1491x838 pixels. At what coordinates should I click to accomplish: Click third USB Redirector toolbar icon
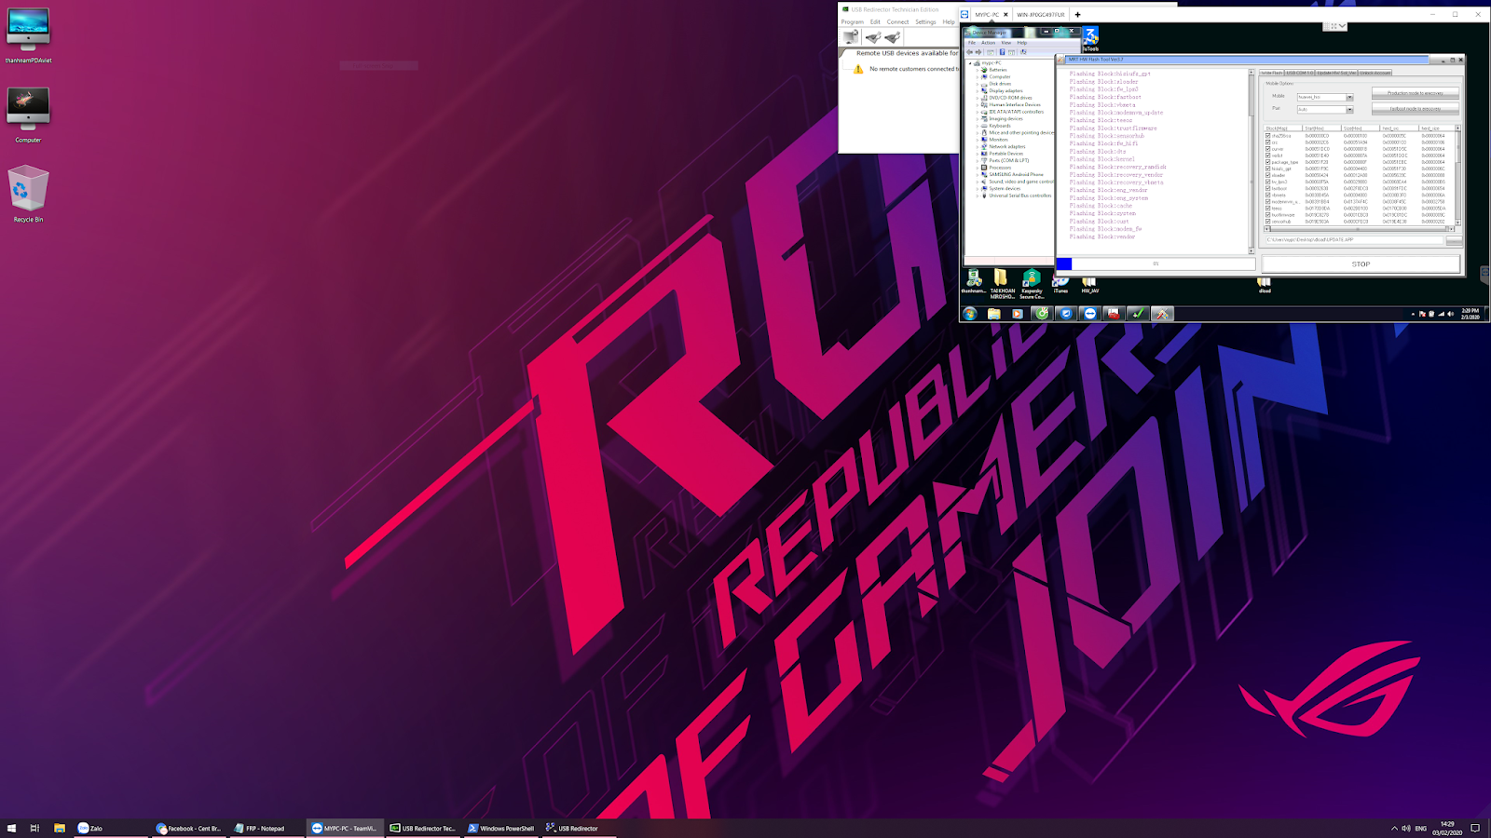point(893,37)
